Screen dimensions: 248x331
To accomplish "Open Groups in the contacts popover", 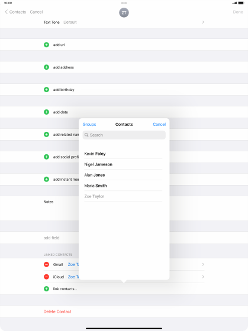I will click(89, 124).
